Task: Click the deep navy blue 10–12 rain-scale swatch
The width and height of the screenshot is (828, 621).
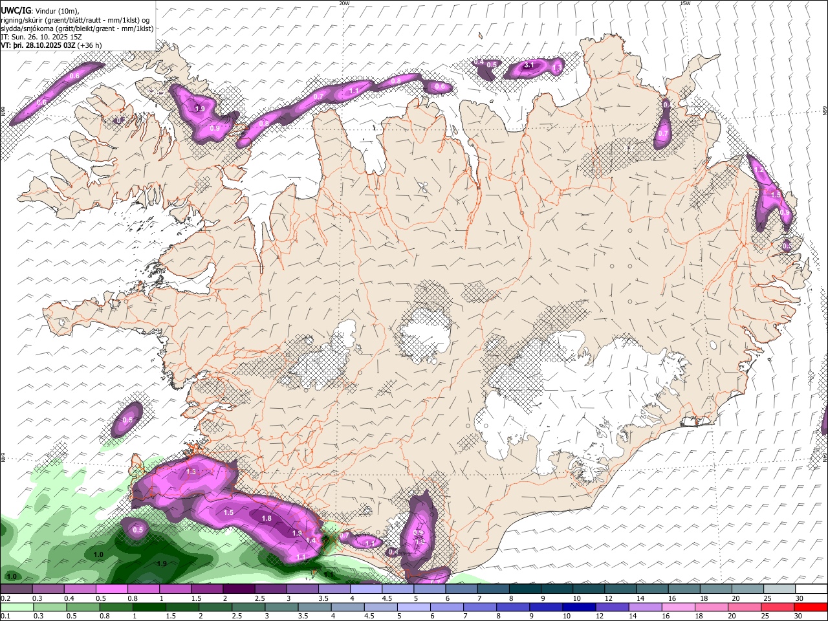Action: [578, 607]
